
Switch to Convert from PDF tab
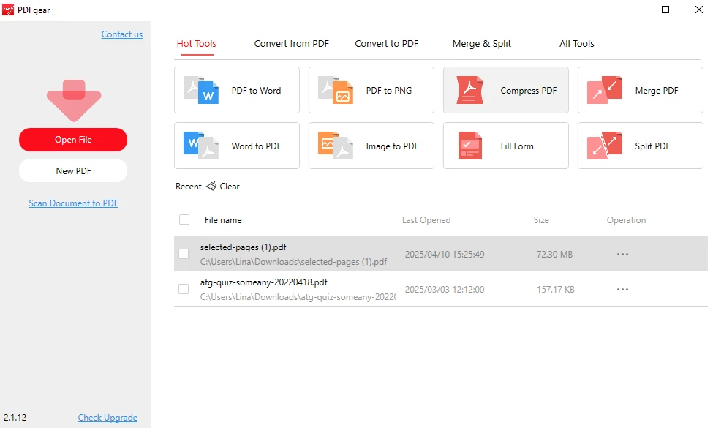(x=292, y=44)
